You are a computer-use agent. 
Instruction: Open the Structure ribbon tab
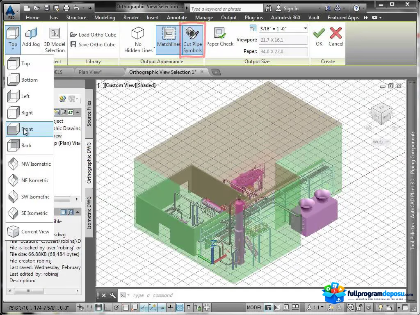click(76, 17)
